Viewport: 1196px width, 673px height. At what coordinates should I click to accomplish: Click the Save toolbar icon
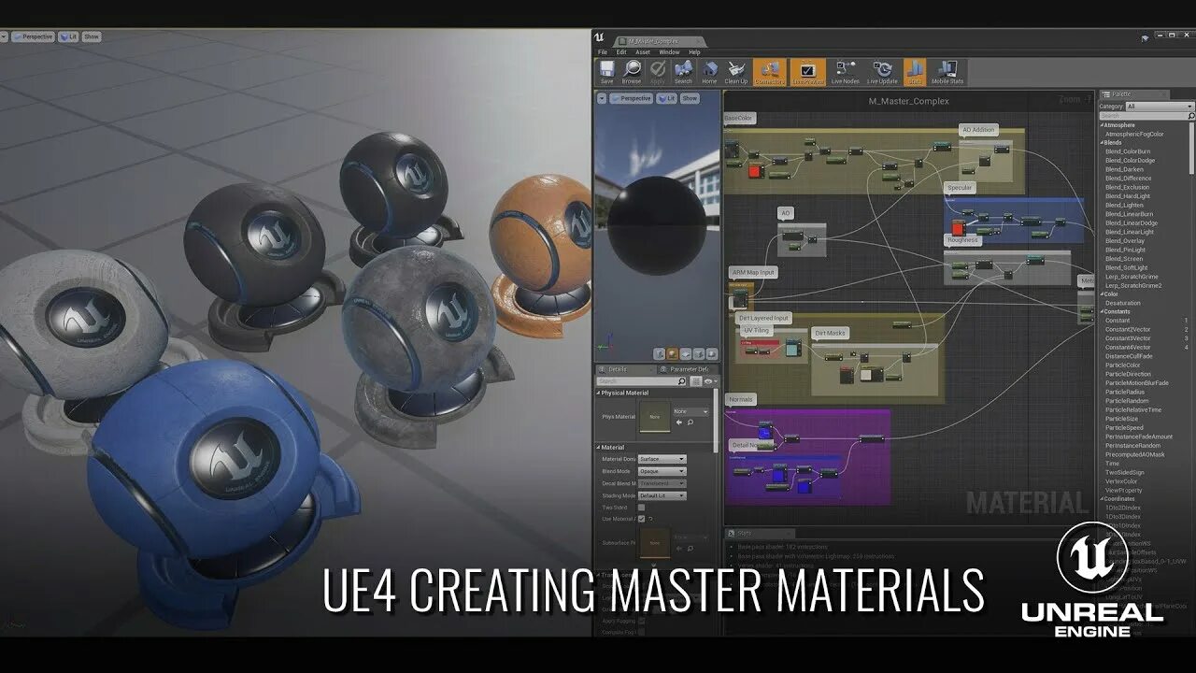(x=606, y=69)
